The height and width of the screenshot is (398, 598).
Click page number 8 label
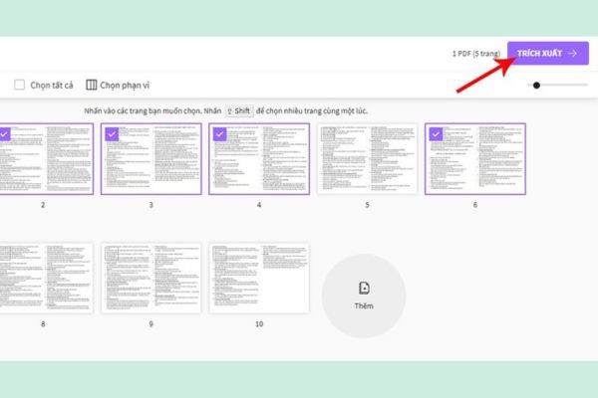click(x=43, y=324)
